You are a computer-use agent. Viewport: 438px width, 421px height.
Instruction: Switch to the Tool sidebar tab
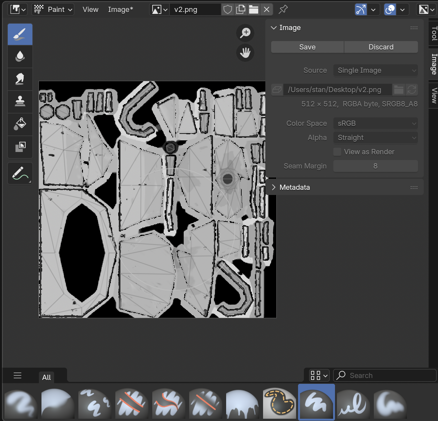[x=434, y=34]
